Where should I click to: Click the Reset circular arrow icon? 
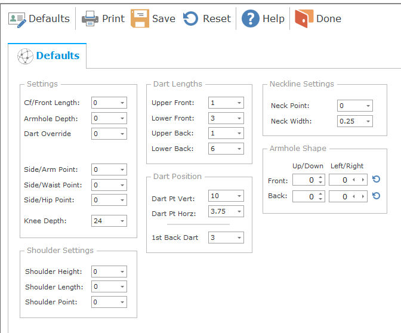click(191, 19)
